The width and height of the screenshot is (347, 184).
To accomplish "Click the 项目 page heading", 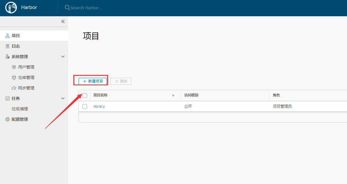I will click(91, 36).
